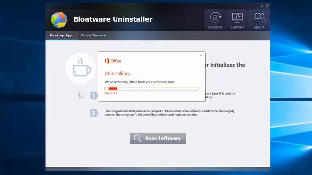Click the Scan Leftovers button

(158, 138)
